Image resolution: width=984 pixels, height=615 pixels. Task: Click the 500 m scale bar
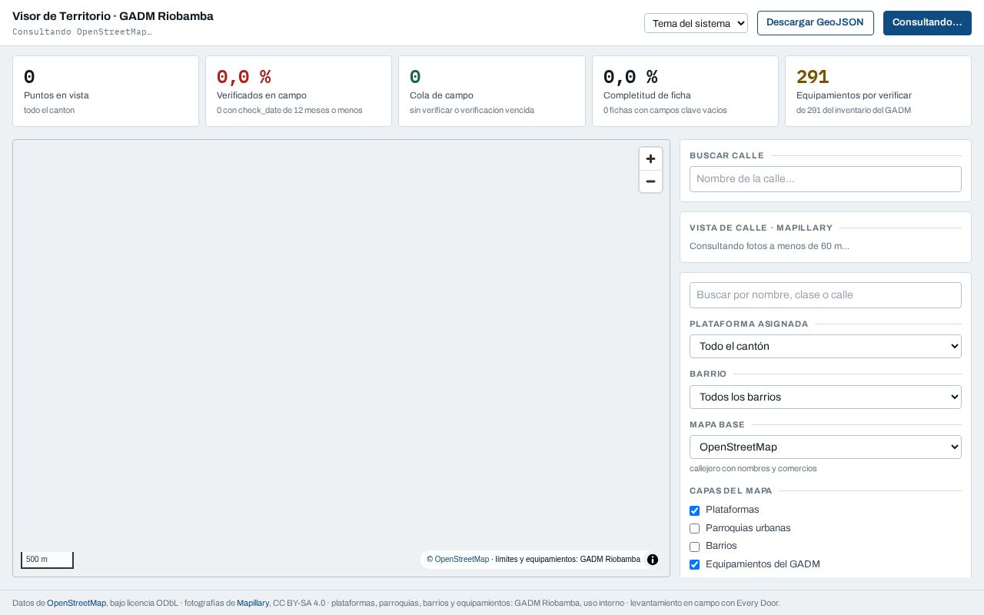click(47, 560)
